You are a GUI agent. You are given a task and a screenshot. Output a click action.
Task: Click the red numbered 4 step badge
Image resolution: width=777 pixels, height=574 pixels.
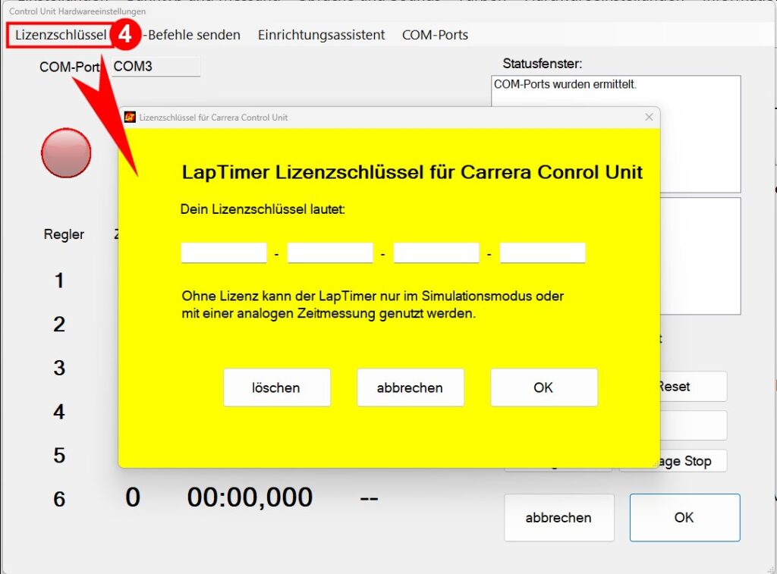click(x=128, y=35)
